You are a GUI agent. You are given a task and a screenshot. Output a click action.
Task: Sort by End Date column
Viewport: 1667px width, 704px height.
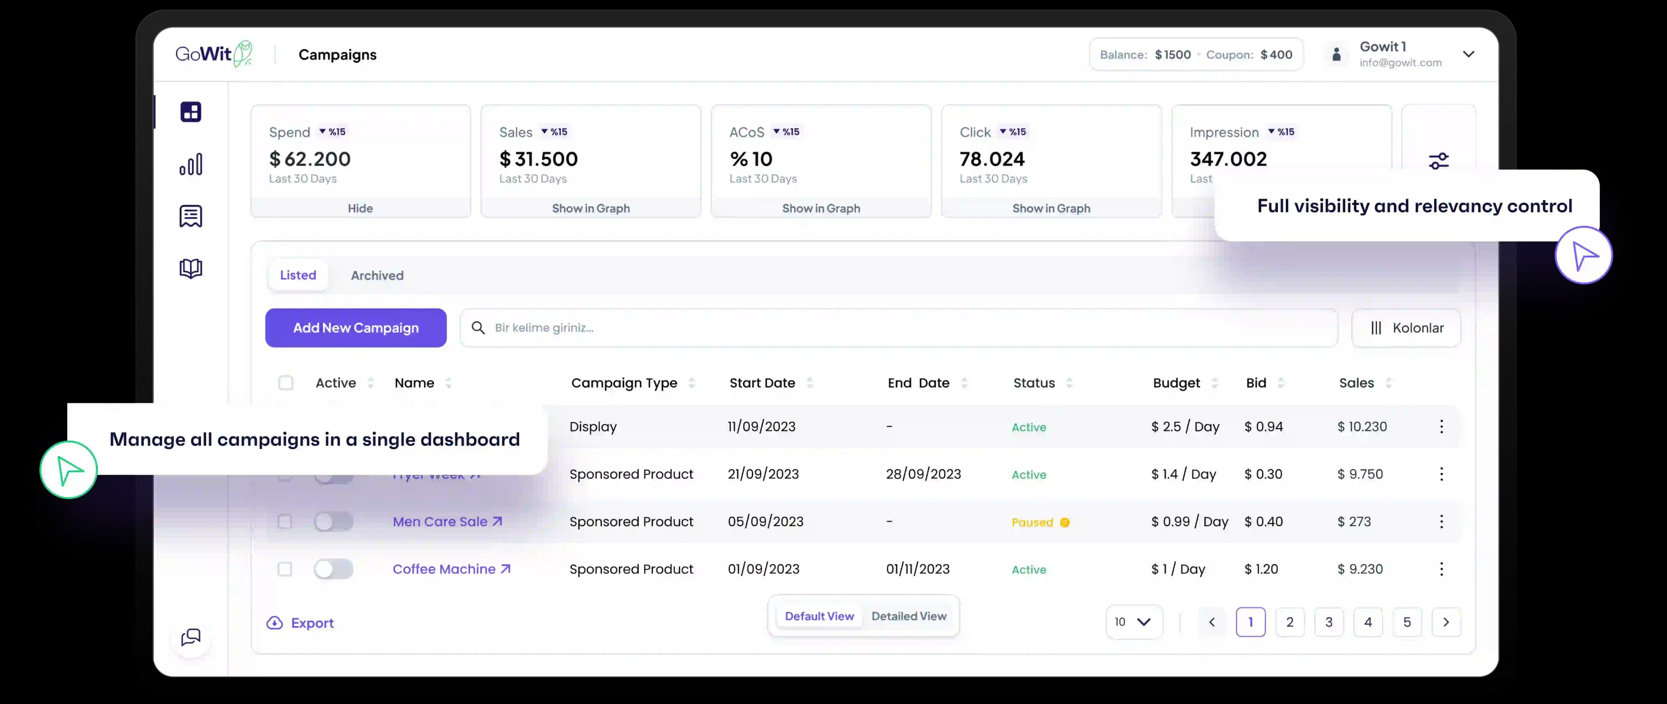(x=964, y=383)
